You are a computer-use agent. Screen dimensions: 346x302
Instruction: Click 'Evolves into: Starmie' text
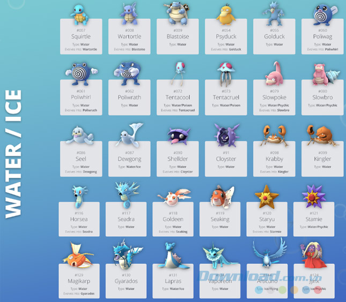pos(267,231)
